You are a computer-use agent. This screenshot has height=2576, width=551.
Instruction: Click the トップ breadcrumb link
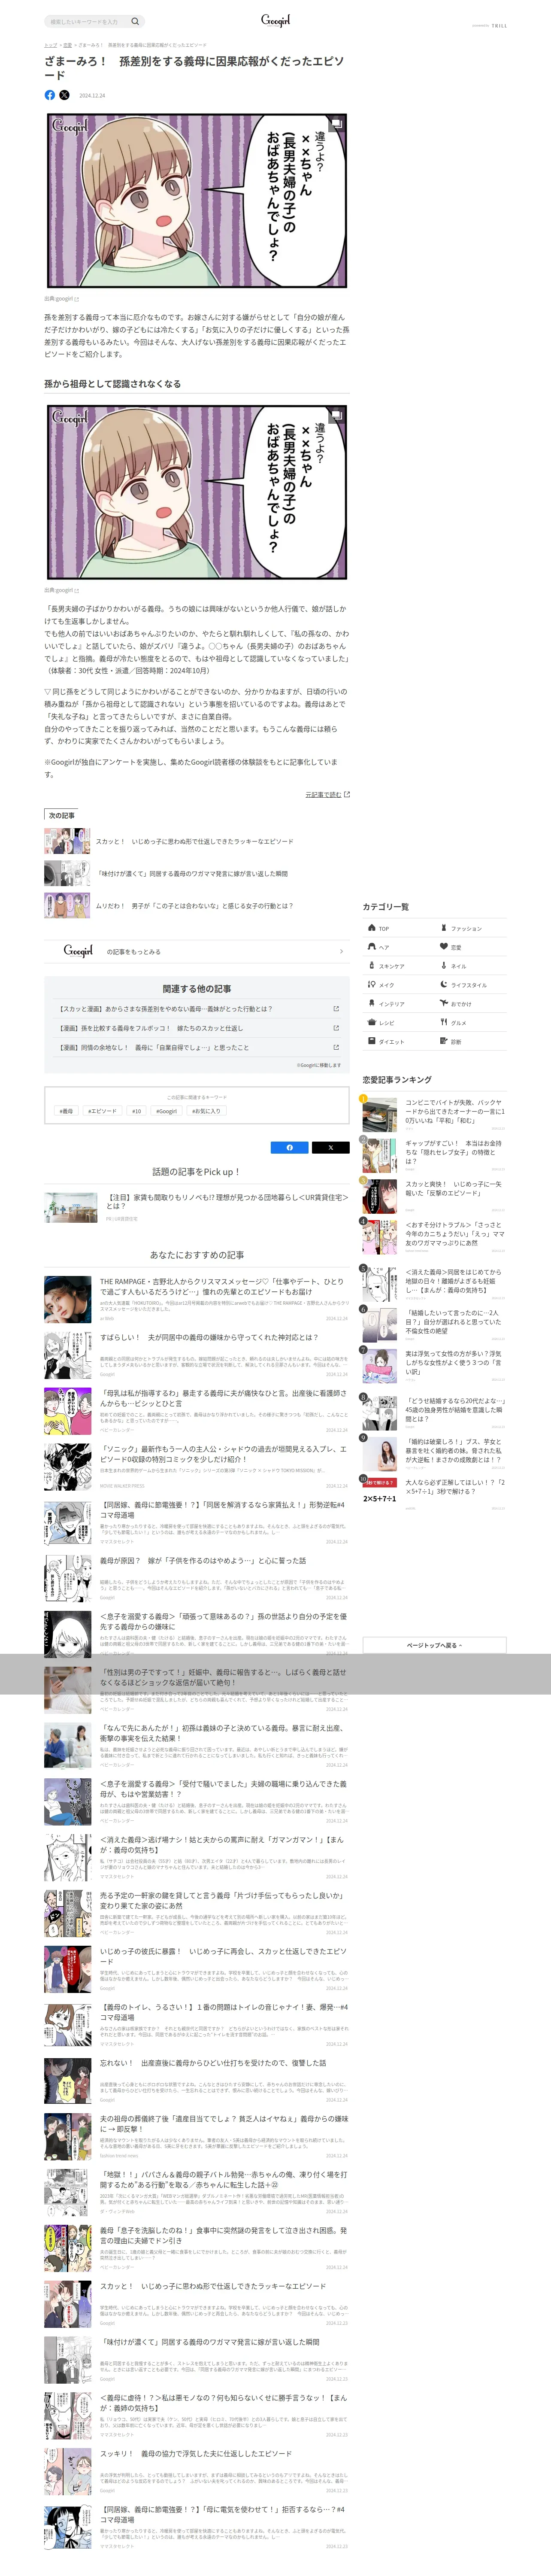pyautogui.click(x=50, y=45)
